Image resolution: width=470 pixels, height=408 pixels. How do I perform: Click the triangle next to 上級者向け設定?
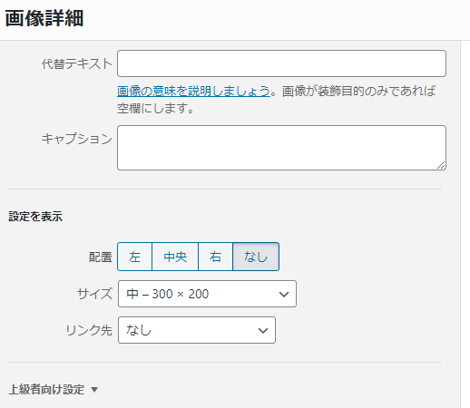coord(94,390)
